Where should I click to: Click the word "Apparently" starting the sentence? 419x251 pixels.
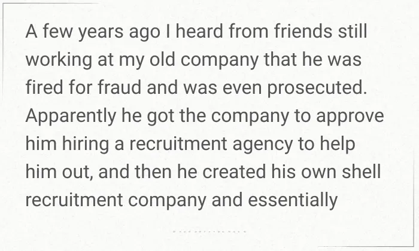[71, 117]
